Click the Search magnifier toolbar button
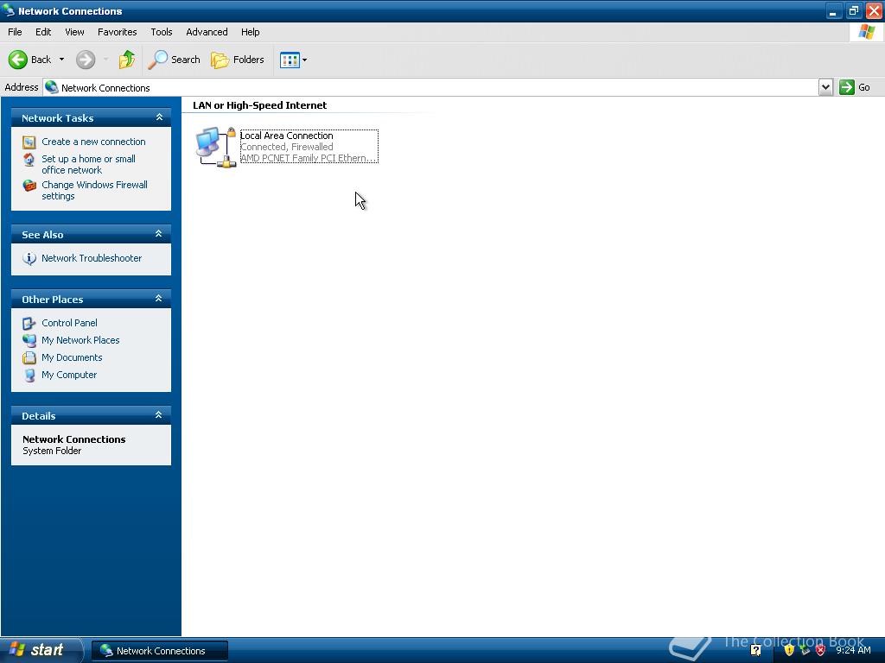Viewport: 885px width, 663px height. [174, 60]
